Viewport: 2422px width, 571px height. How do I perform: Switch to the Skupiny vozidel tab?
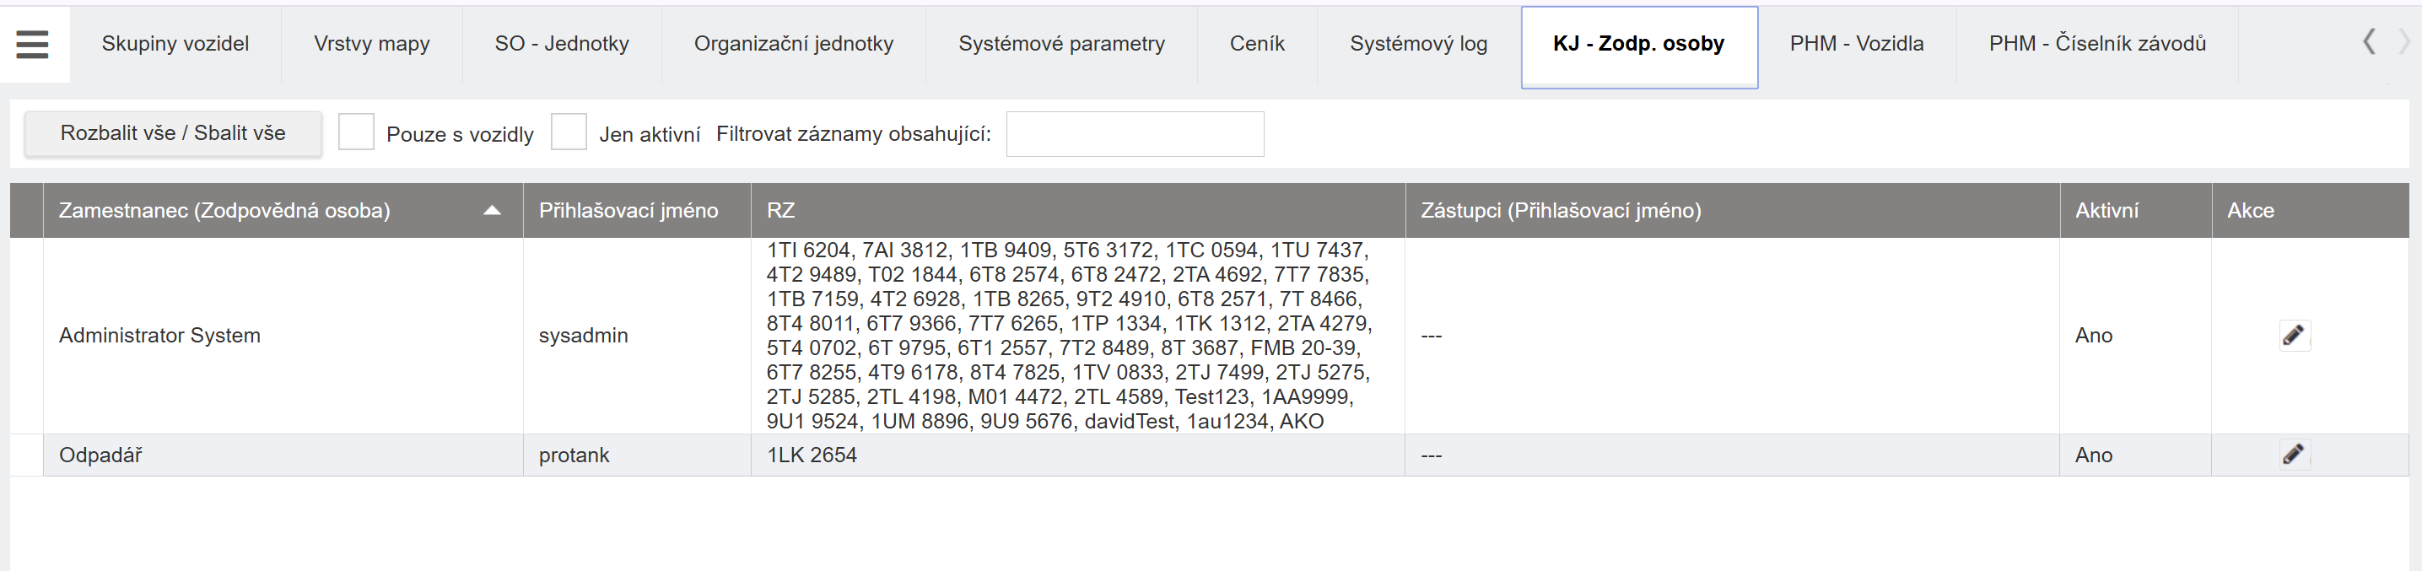(x=175, y=44)
